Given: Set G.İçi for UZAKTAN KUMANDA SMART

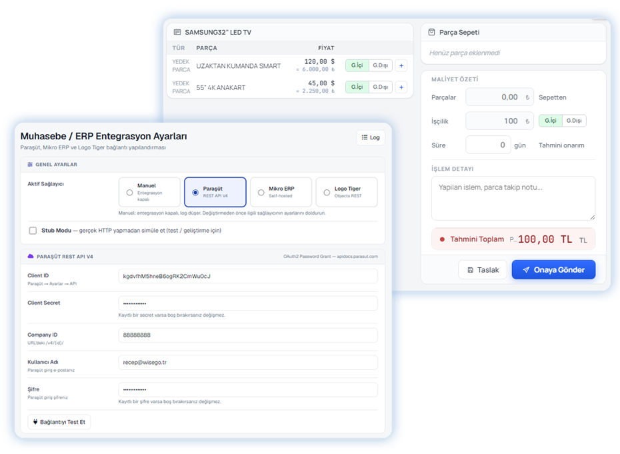Looking at the screenshot, I should click(357, 65).
